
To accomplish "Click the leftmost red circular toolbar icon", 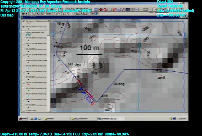I will point(100,9).
